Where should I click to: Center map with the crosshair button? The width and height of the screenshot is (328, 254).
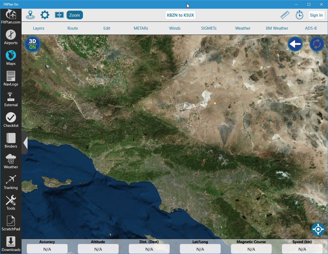pyautogui.click(x=318, y=229)
